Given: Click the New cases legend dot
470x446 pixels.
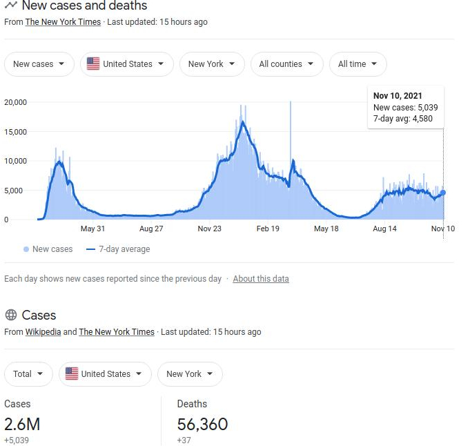Looking at the screenshot, I should click(x=26, y=249).
